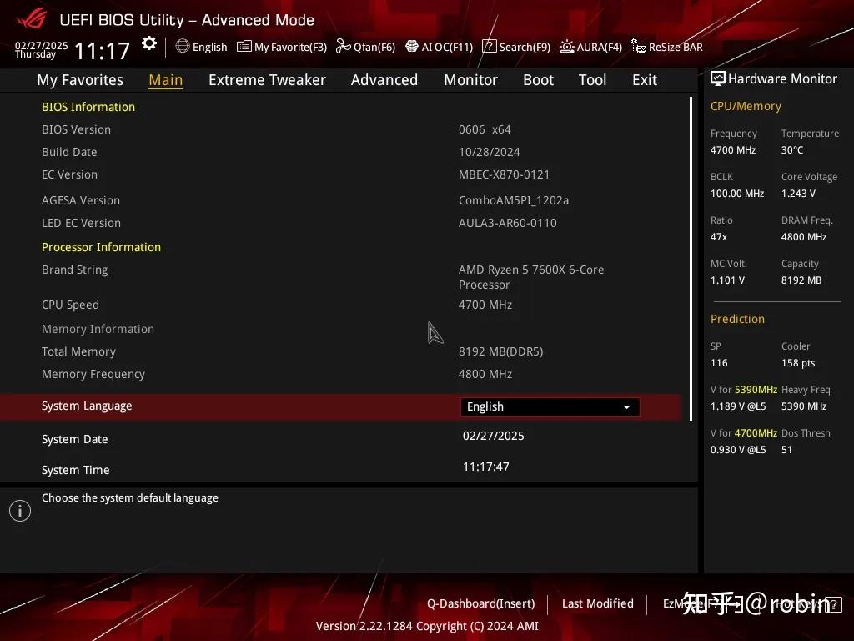Select the Main tab

pyautogui.click(x=165, y=79)
